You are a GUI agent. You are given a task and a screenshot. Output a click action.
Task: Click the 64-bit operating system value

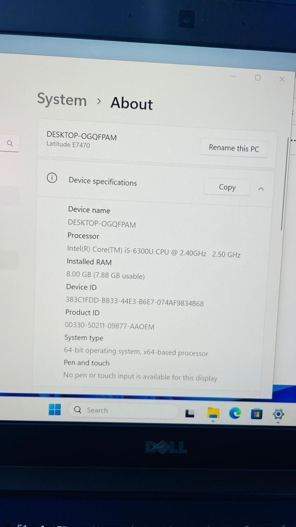(136, 352)
